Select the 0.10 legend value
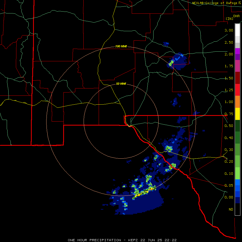The height and width of the screenshot is (242, 242). [229, 174]
